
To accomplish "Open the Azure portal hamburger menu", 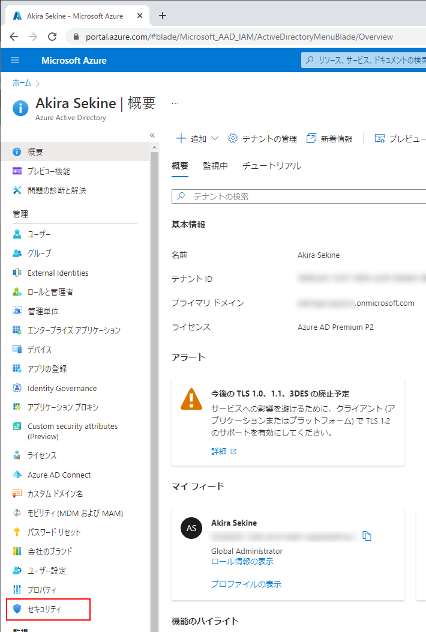I will click(x=15, y=61).
